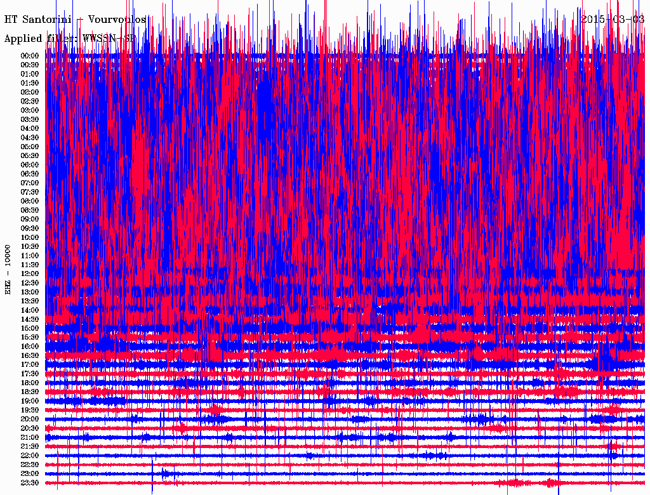
Task: Click the 12:30 time label
Action: pos(30,282)
